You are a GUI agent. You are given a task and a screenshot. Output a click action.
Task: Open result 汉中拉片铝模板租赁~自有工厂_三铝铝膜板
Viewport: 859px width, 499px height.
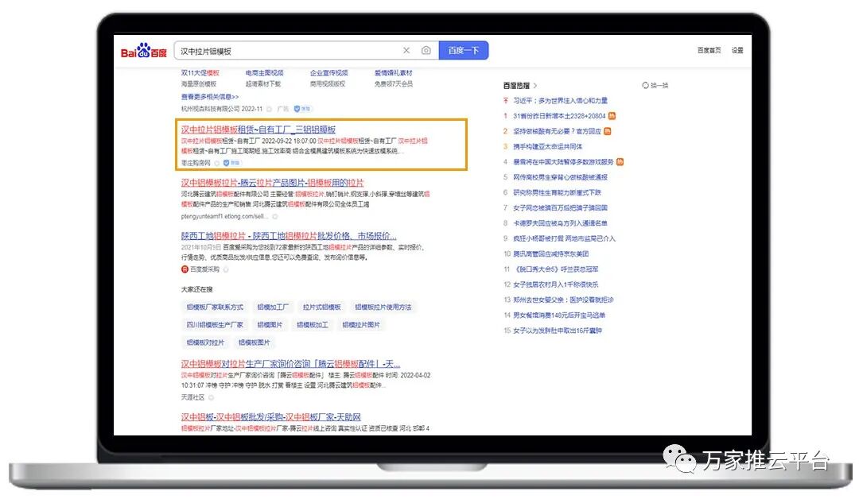pyautogui.click(x=258, y=130)
